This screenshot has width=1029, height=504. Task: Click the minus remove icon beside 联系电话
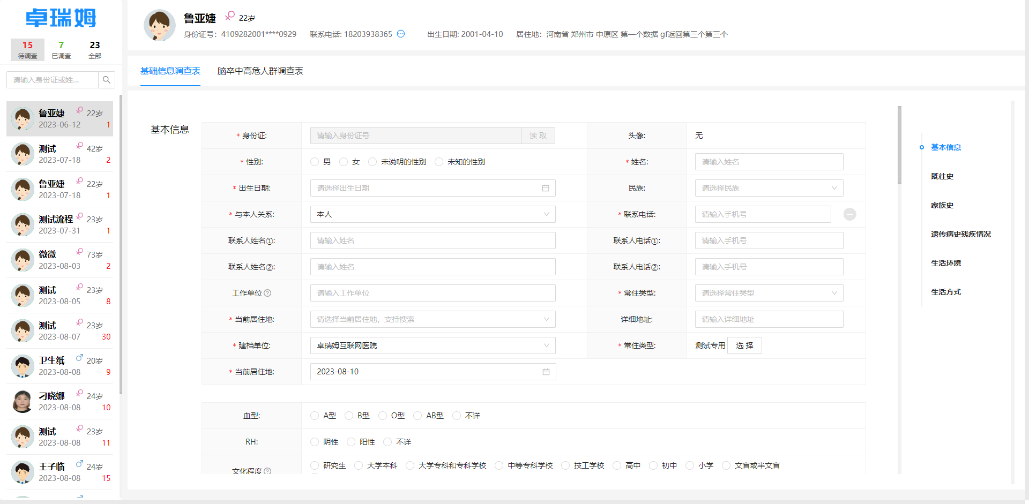(850, 214)
